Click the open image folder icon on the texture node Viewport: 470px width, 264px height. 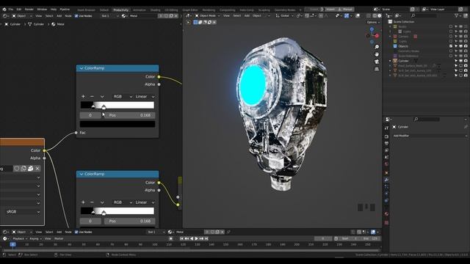(30, 169)
